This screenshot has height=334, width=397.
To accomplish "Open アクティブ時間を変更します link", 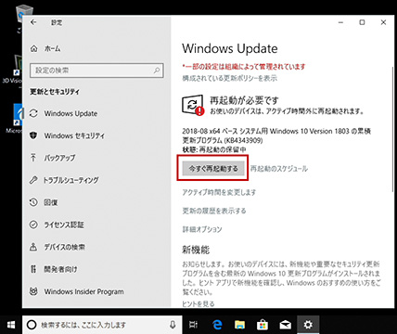I will coord(219,192).
